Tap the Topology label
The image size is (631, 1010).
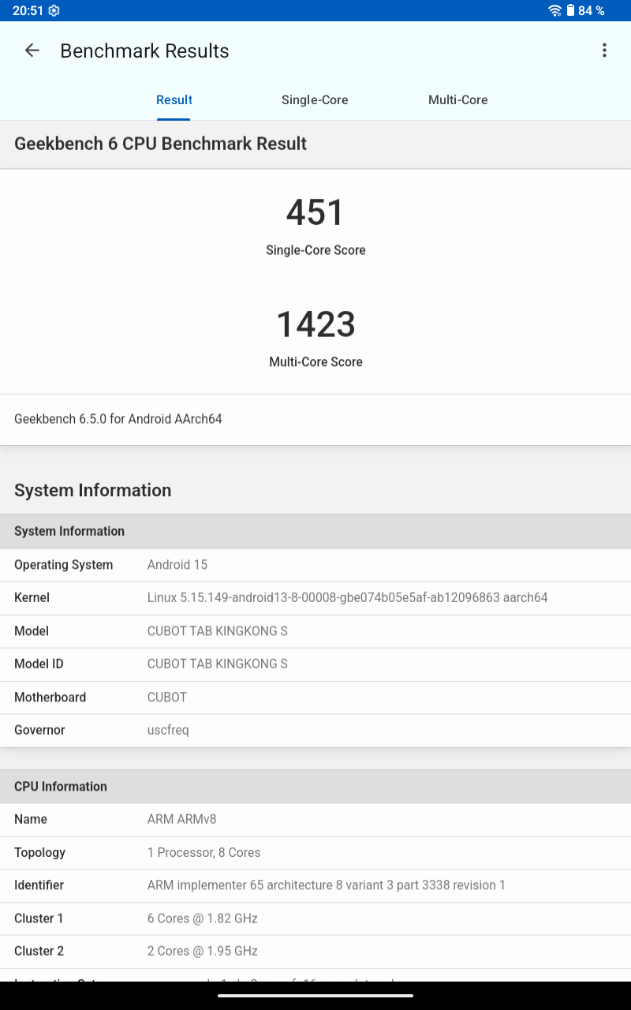point(39,853)
